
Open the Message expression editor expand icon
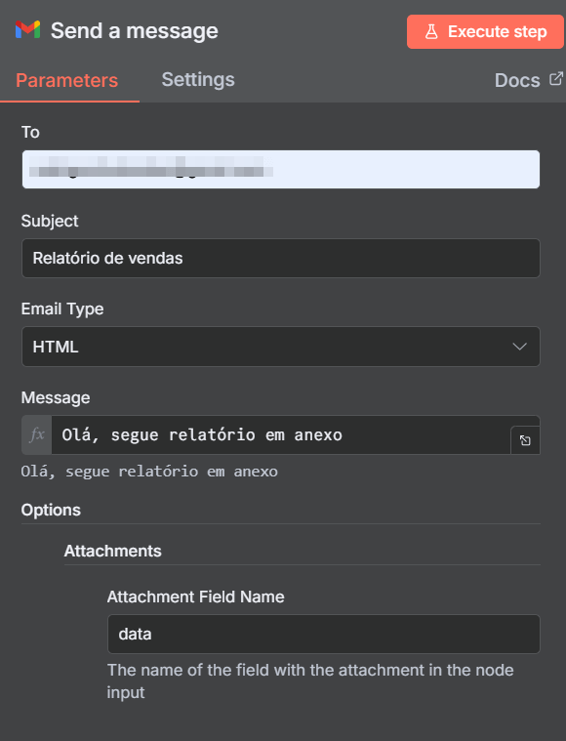pos(525,440)
